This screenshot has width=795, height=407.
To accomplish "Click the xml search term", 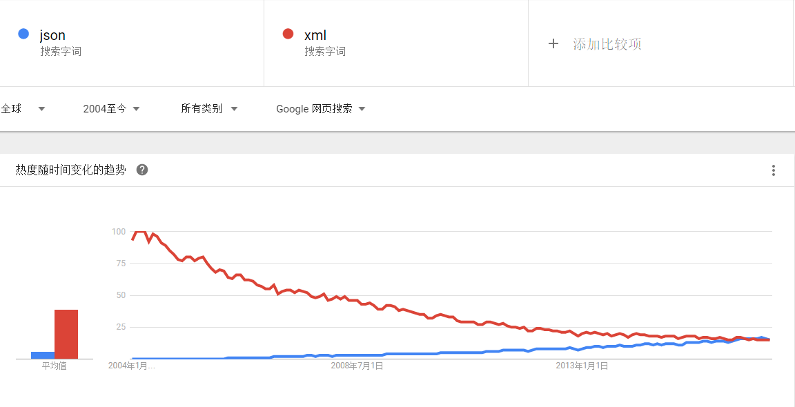I will click(x=315, y=35).
